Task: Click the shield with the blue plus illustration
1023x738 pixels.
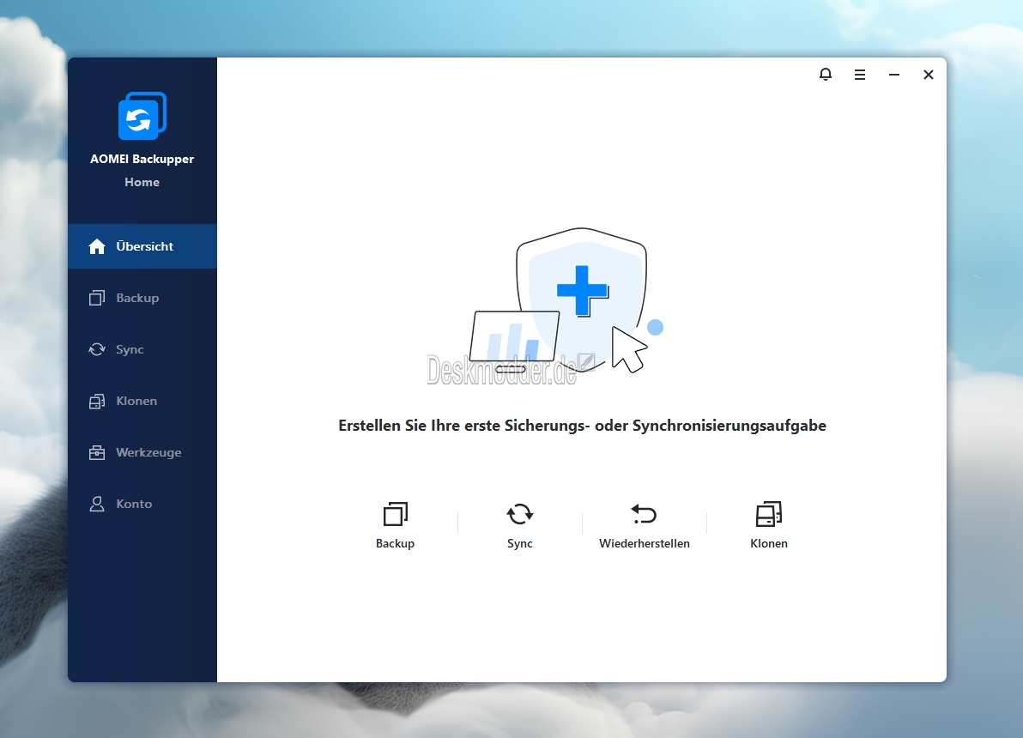Action: click(584, 292)
